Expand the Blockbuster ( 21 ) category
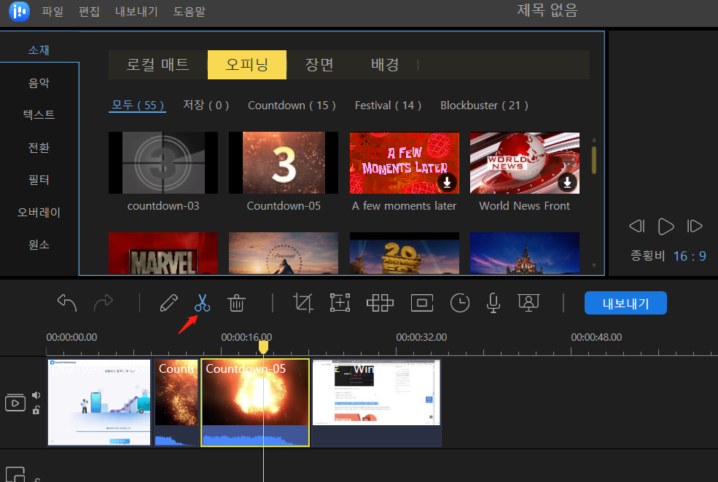718x482 pixels. pos(484,105)
